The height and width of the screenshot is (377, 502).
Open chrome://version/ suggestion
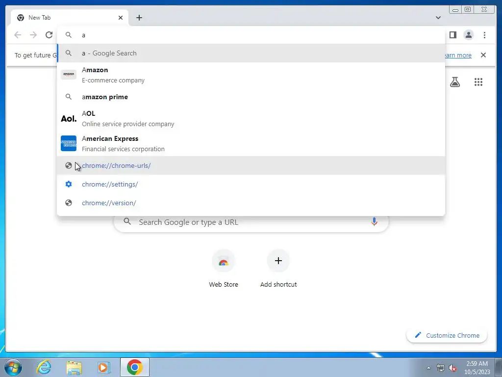click(251, 203)
